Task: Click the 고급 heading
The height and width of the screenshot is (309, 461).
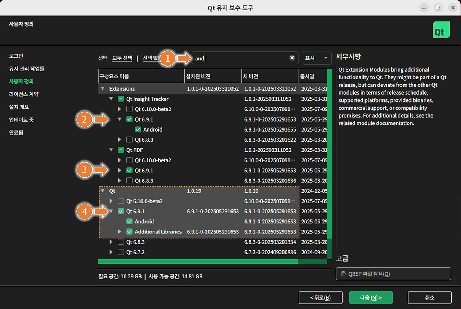Action: click(342, 258)
